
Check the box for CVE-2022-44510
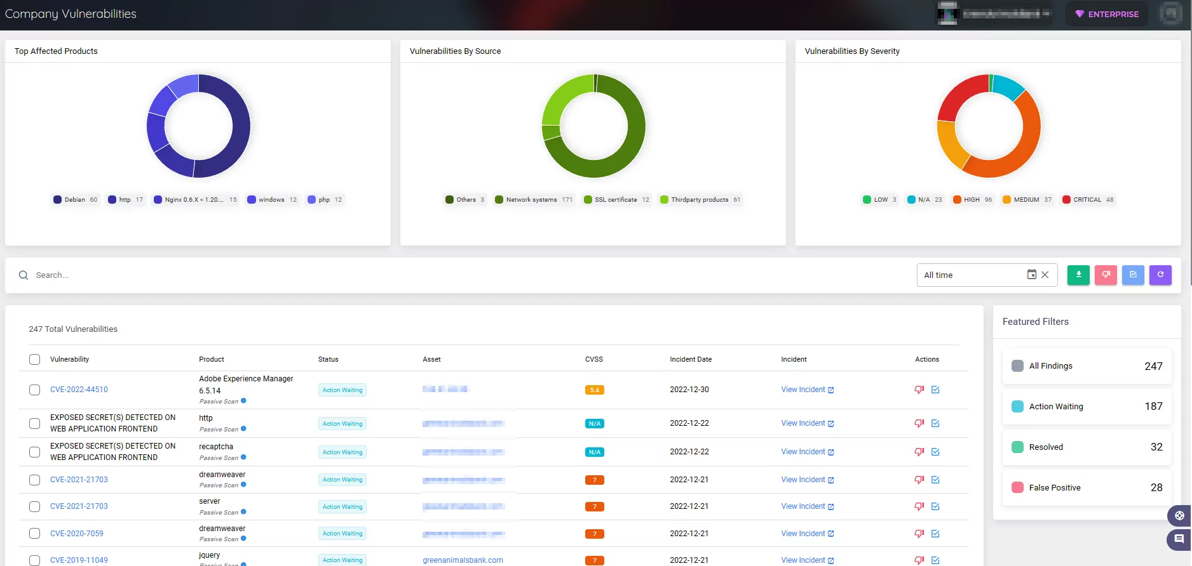pyautogui.click(x=35, y=390)
